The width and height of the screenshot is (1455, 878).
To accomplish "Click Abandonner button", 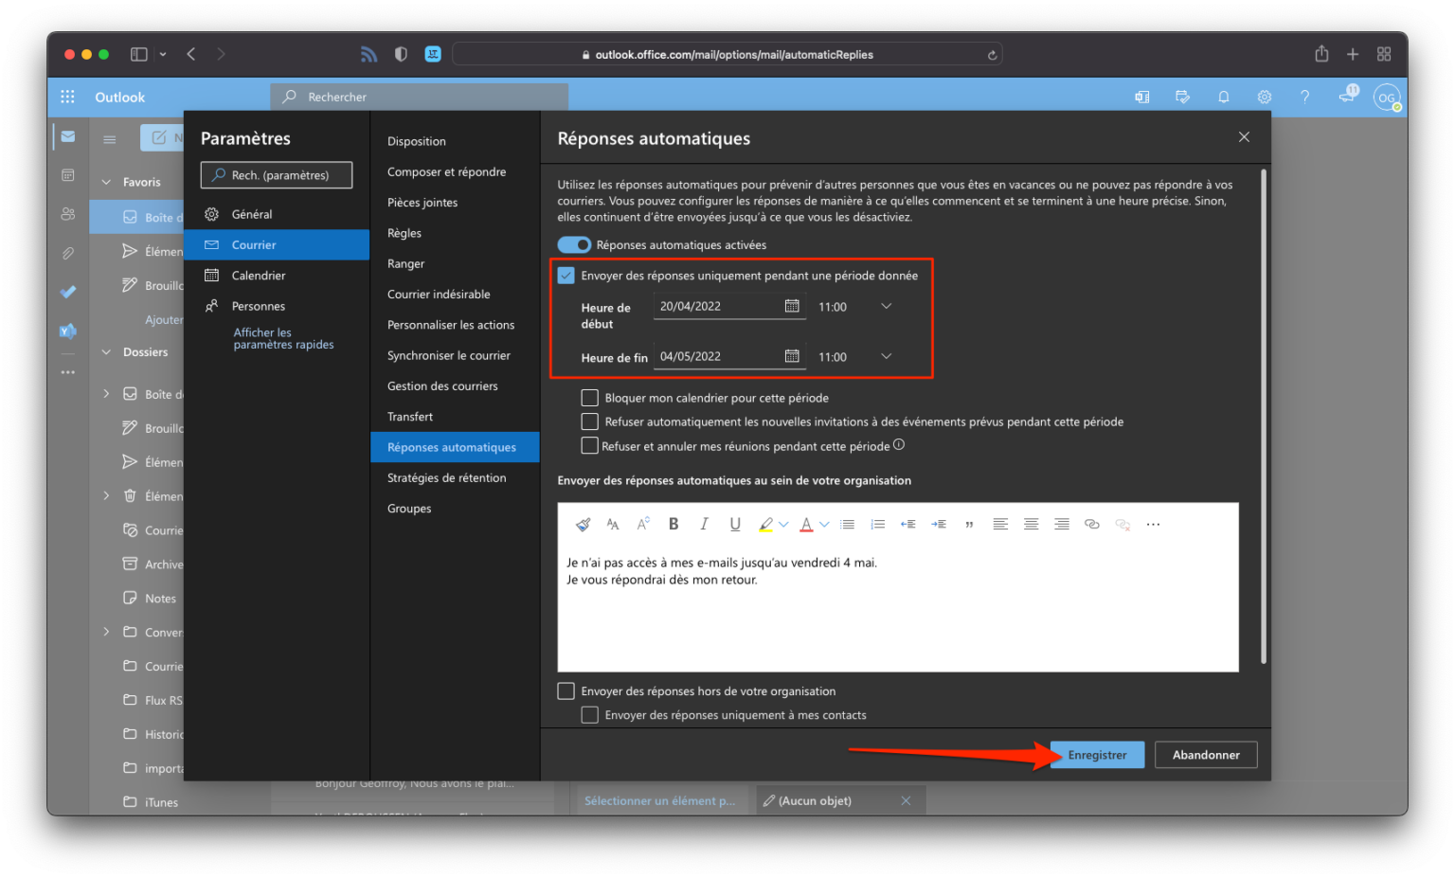I will pyautogui.click(x=1206, y=755).
